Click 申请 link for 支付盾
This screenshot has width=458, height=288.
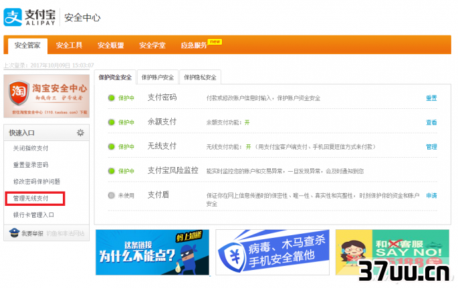pyautogui.click(x=431, y=196)
